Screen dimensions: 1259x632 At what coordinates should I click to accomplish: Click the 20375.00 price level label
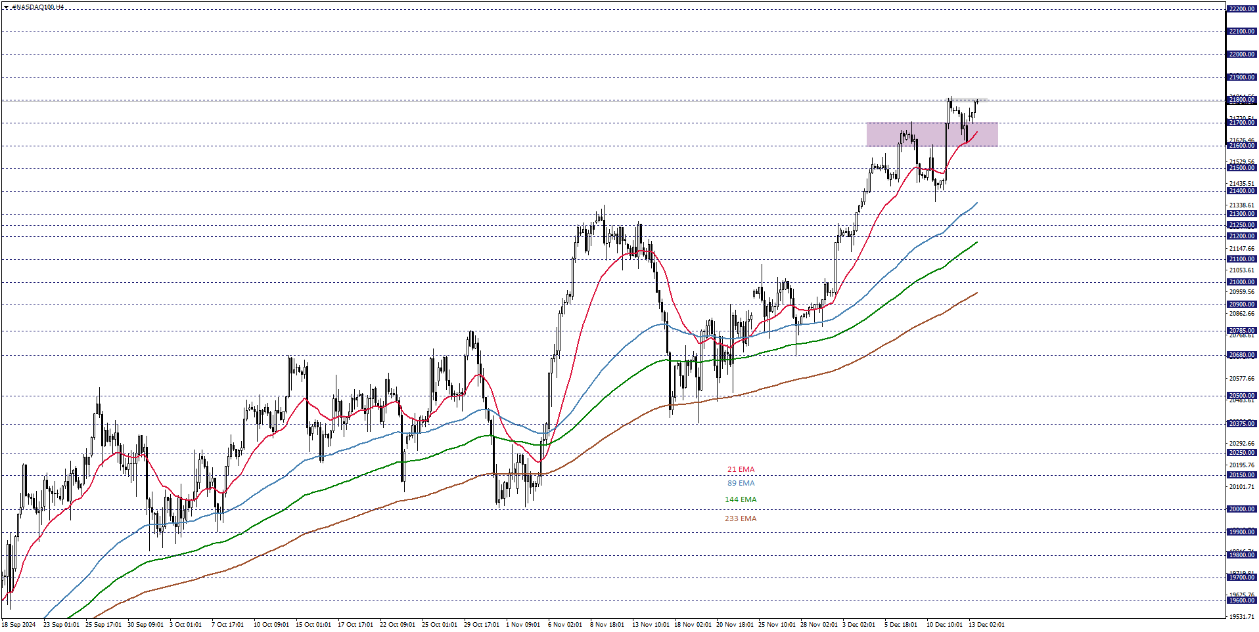pos(1241,424)
